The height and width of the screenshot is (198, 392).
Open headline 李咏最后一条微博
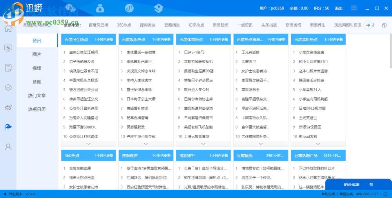141,52
